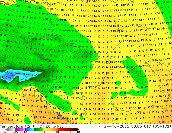Click the "Fr 24-10-2025 06:00 UTC (00+102)" timestamp

(x=135, y=126)
